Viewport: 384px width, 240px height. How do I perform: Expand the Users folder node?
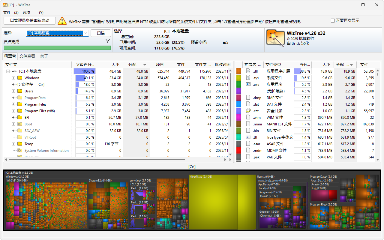(x=13, y=91)
